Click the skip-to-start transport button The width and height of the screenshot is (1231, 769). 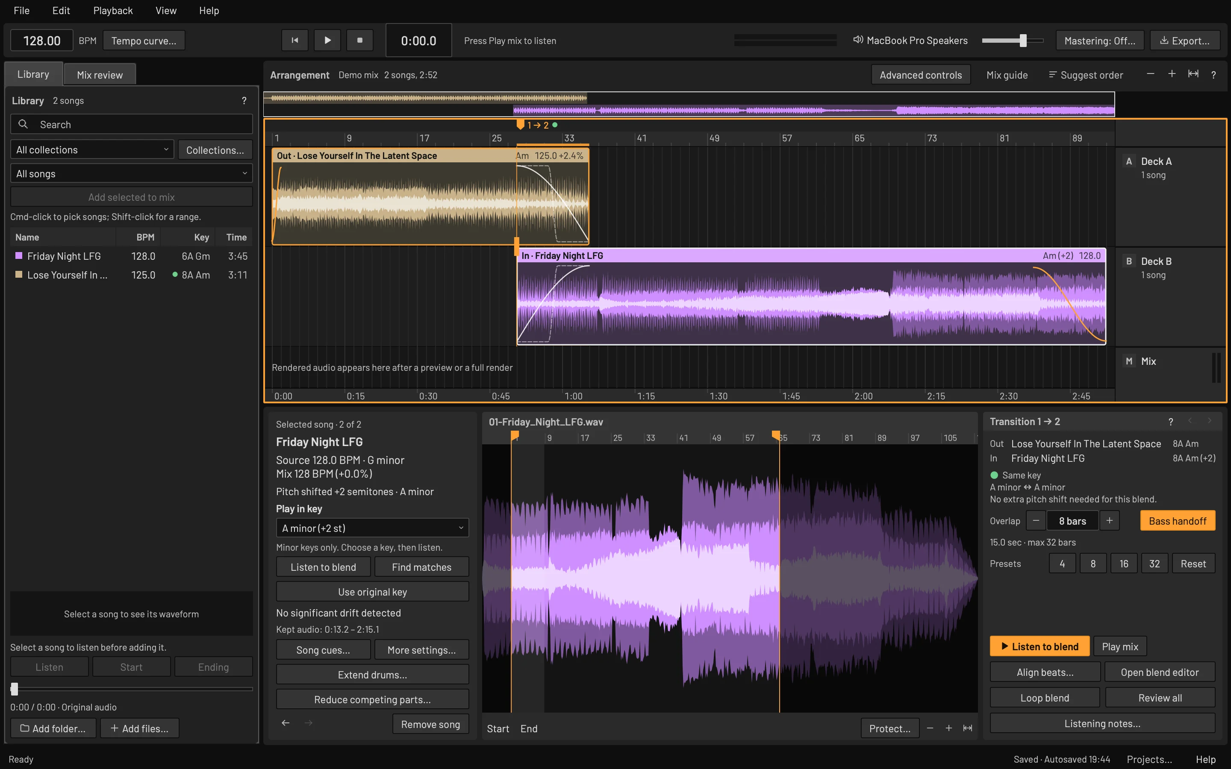294,40
